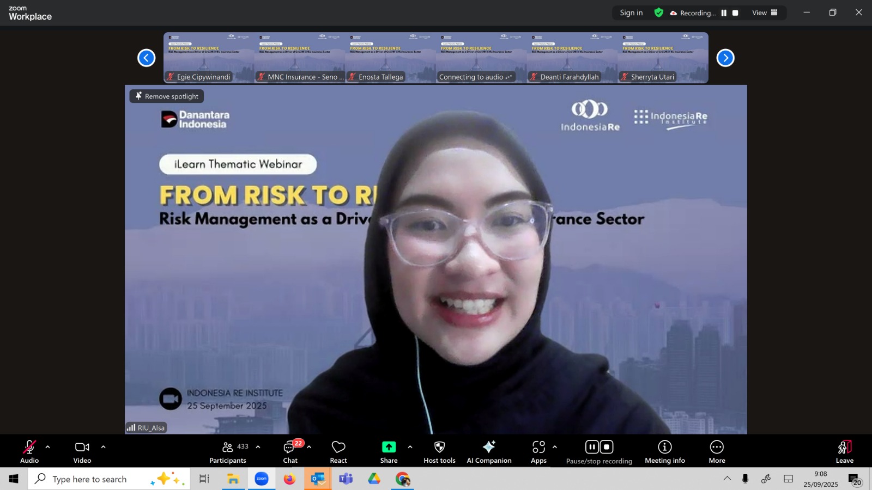Click the Sign in button
872x490 pixels.
click(x=631, y=13)
